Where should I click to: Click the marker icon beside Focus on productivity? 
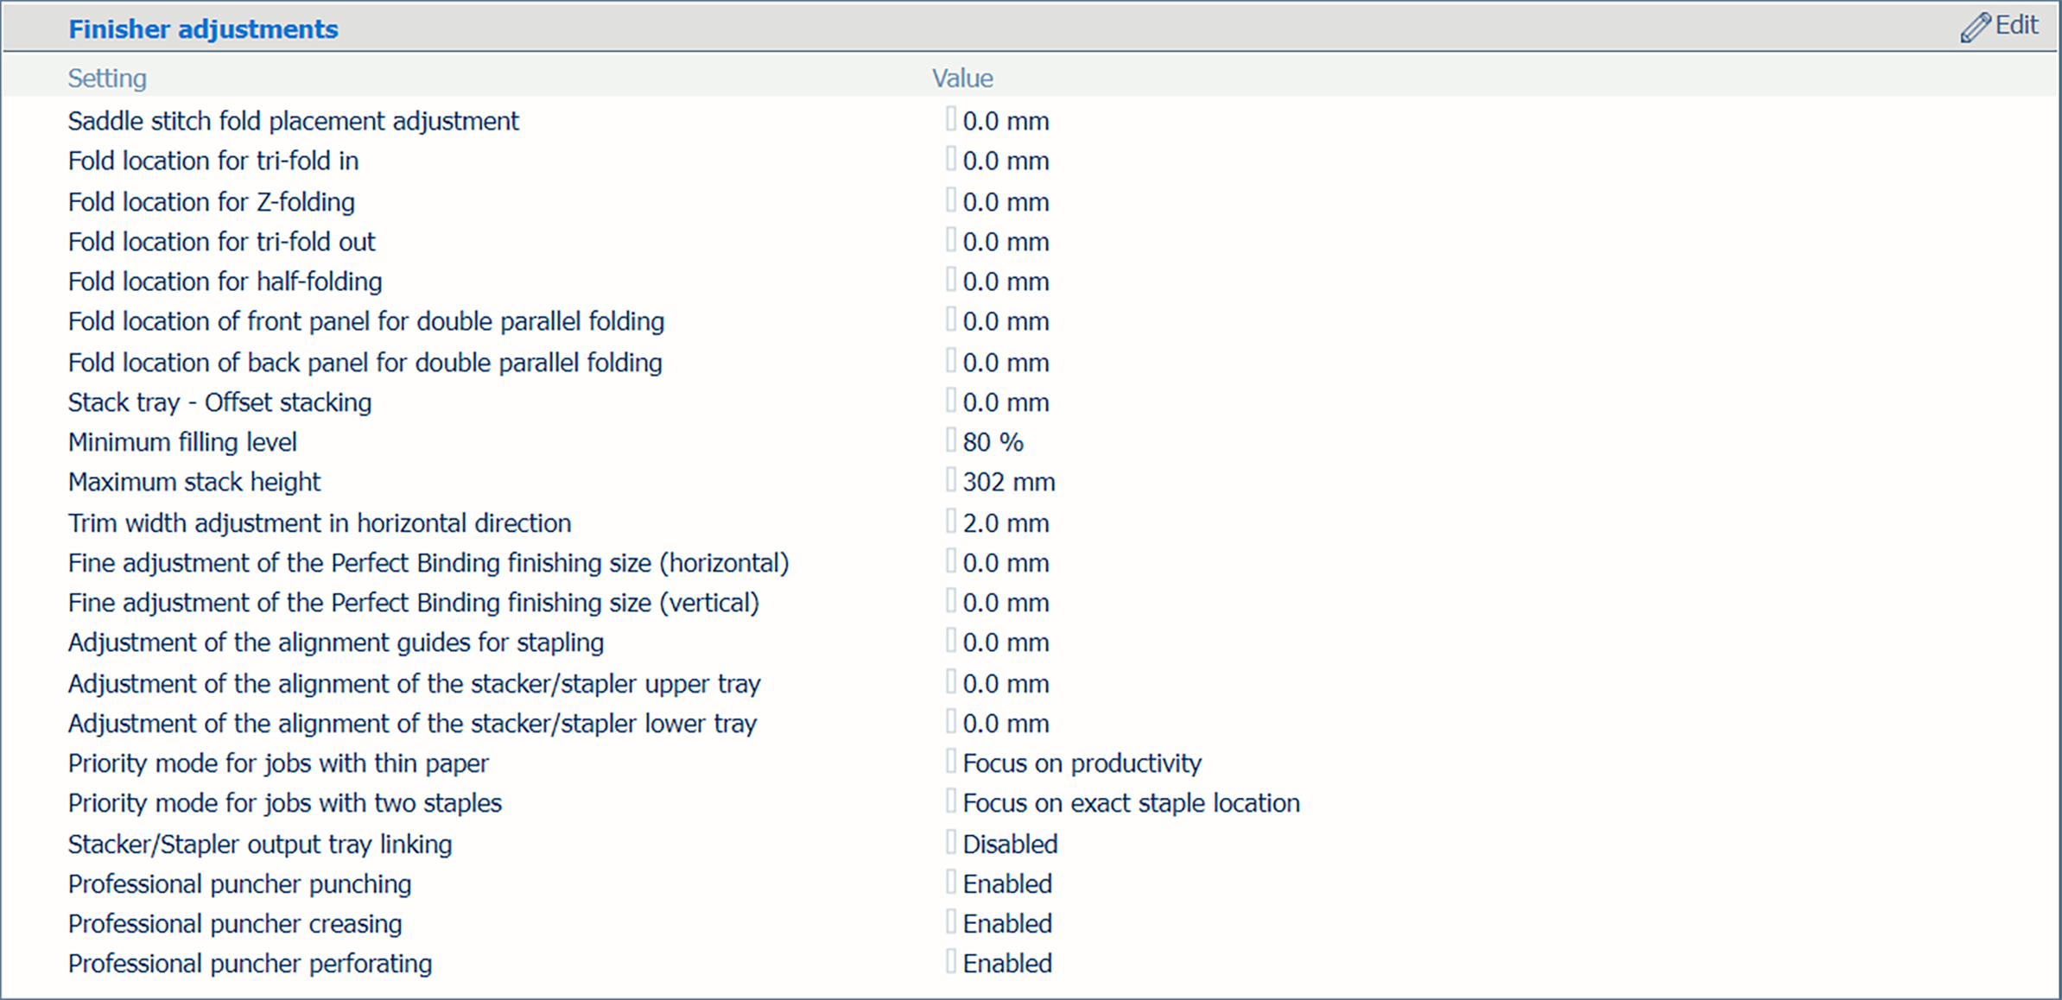point(951,762)
